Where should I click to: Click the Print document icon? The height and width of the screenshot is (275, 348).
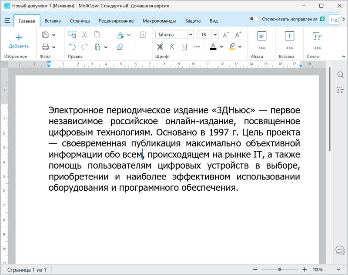click(45, 47)
